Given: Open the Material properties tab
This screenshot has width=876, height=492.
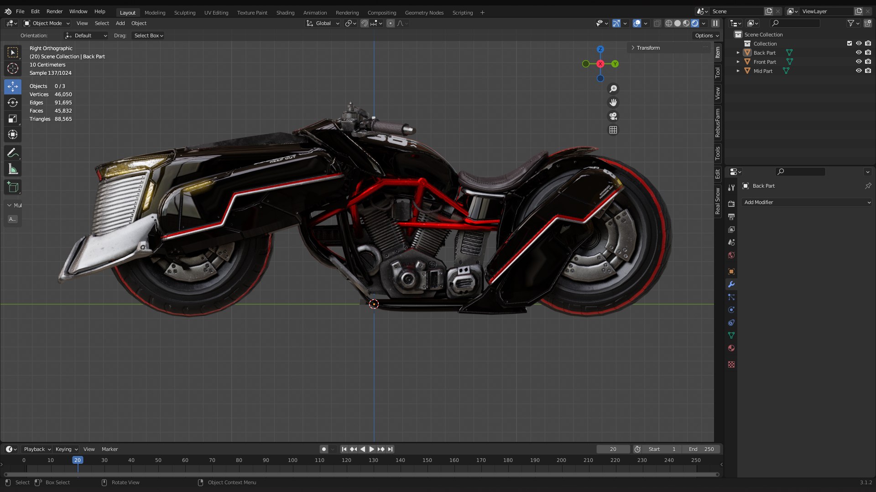Looking at the screenshot, I should pyautogui.click(x=731, y=348).
